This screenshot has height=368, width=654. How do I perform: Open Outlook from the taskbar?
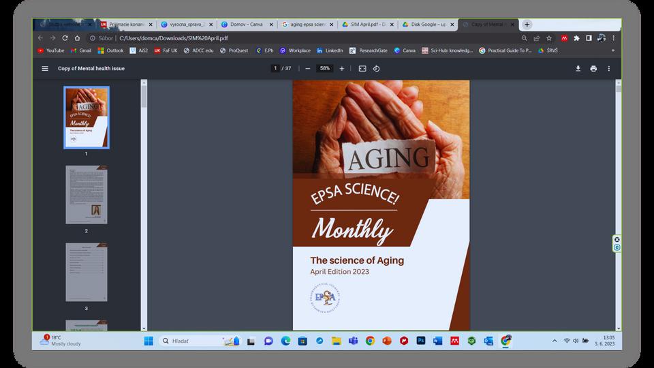pos(488,341)
